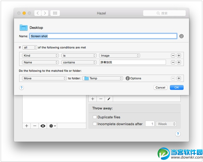Open the Image kind value dropdown
Image resolution: width=203 pixels, height=162 pixels.
click(120, 56)
